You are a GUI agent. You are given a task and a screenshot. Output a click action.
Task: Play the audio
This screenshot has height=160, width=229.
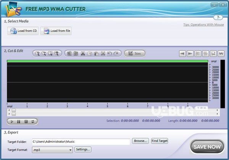(12, 121)
